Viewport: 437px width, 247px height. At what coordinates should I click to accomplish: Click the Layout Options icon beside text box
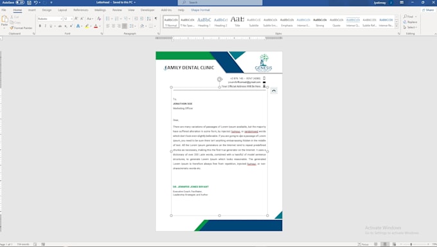click(x=274, y=91)
